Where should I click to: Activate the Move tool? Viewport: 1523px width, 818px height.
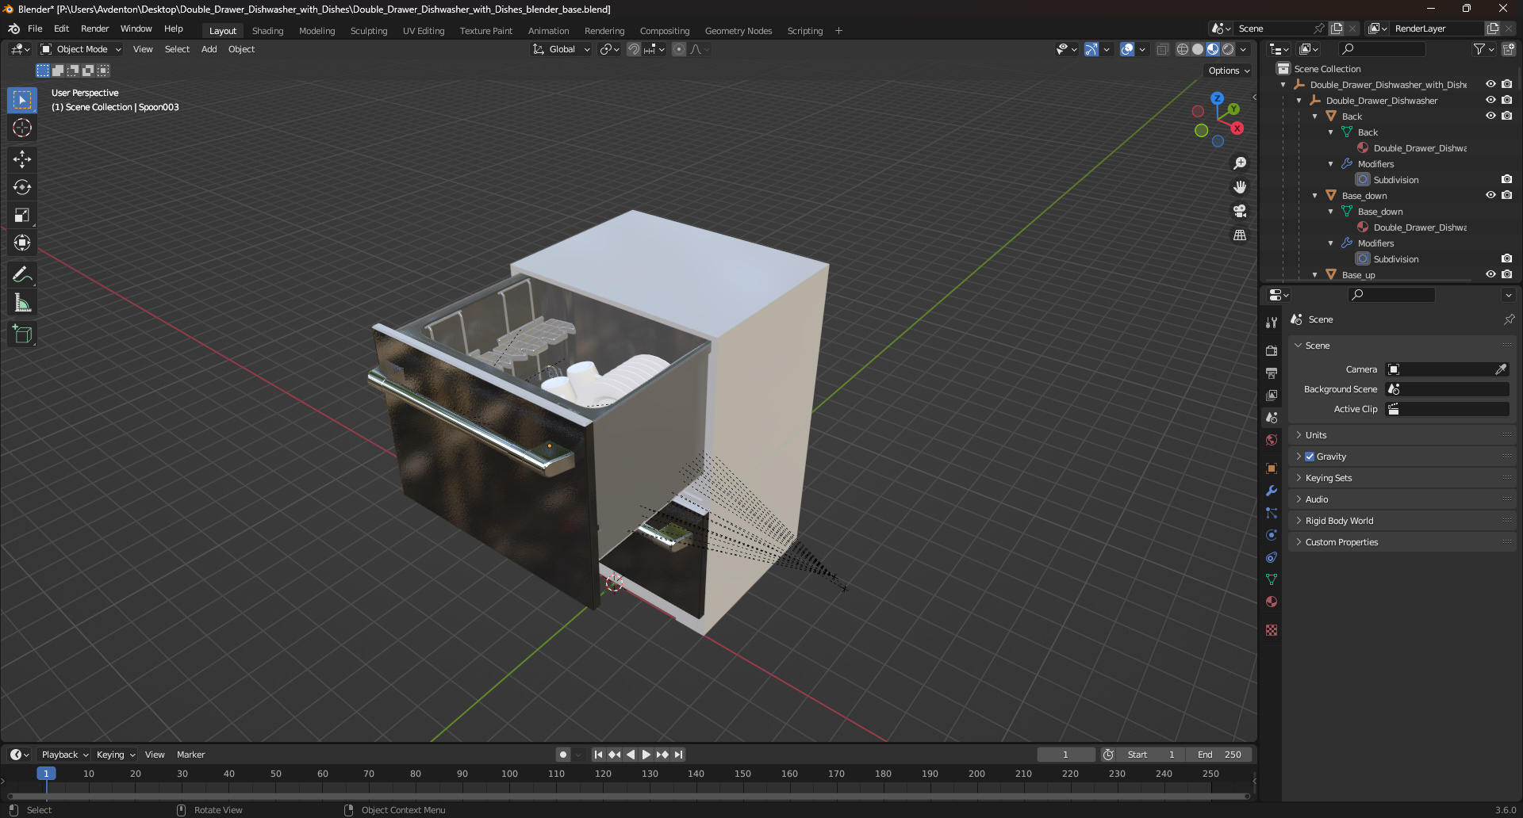pyautogui.click(x=22, y=159)
